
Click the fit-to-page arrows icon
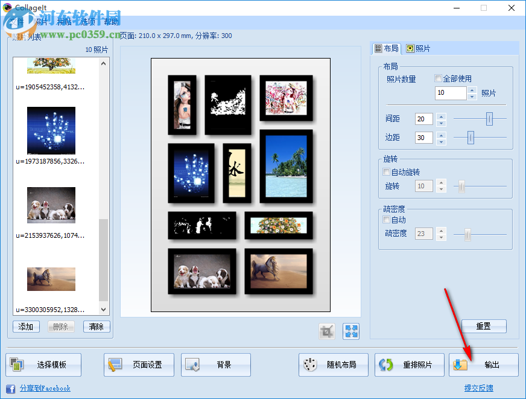(x=350, y=331)
